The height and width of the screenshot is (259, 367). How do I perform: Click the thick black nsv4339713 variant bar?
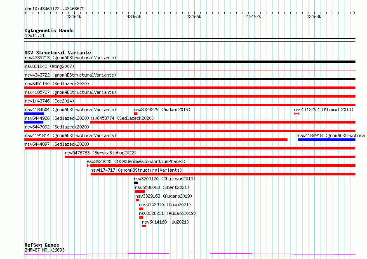(x=190, y=62)
